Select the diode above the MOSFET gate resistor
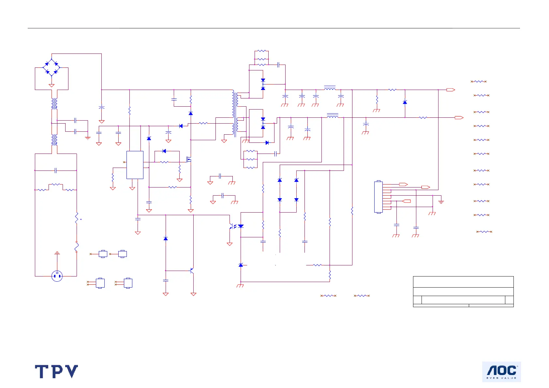 pos(164,151)
